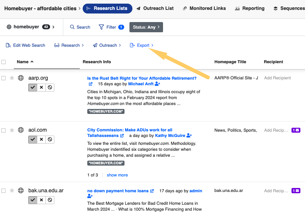Select the Search magnifier icon
Viewport: 305px width, 212px height.
(72, 27)
